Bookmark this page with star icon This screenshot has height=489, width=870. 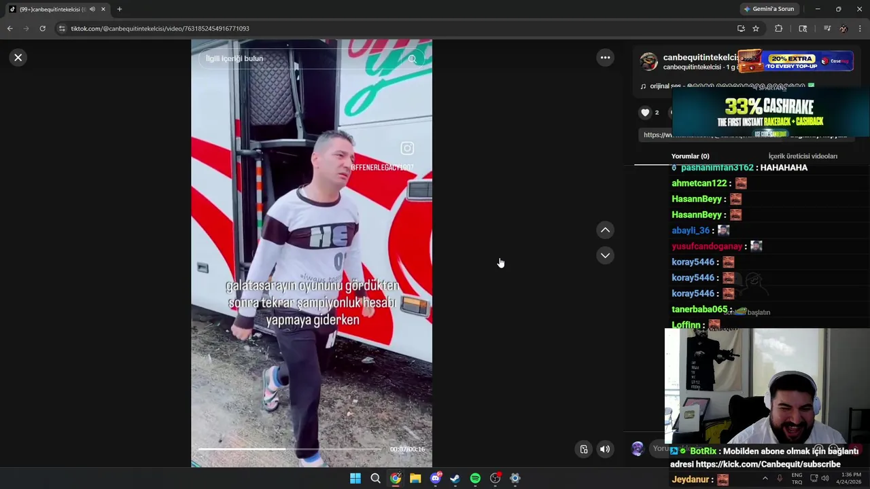pos(755,29)
